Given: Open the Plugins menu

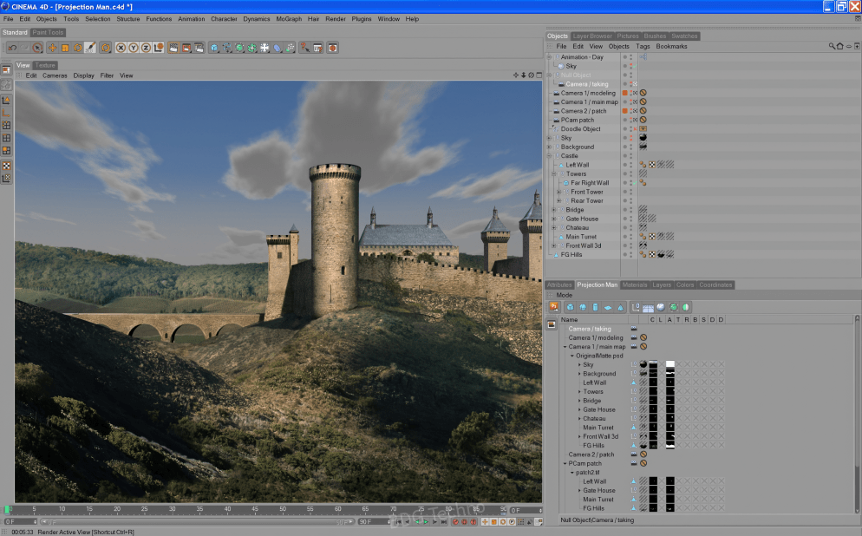Looking at the screenshot, I should 361,19.
